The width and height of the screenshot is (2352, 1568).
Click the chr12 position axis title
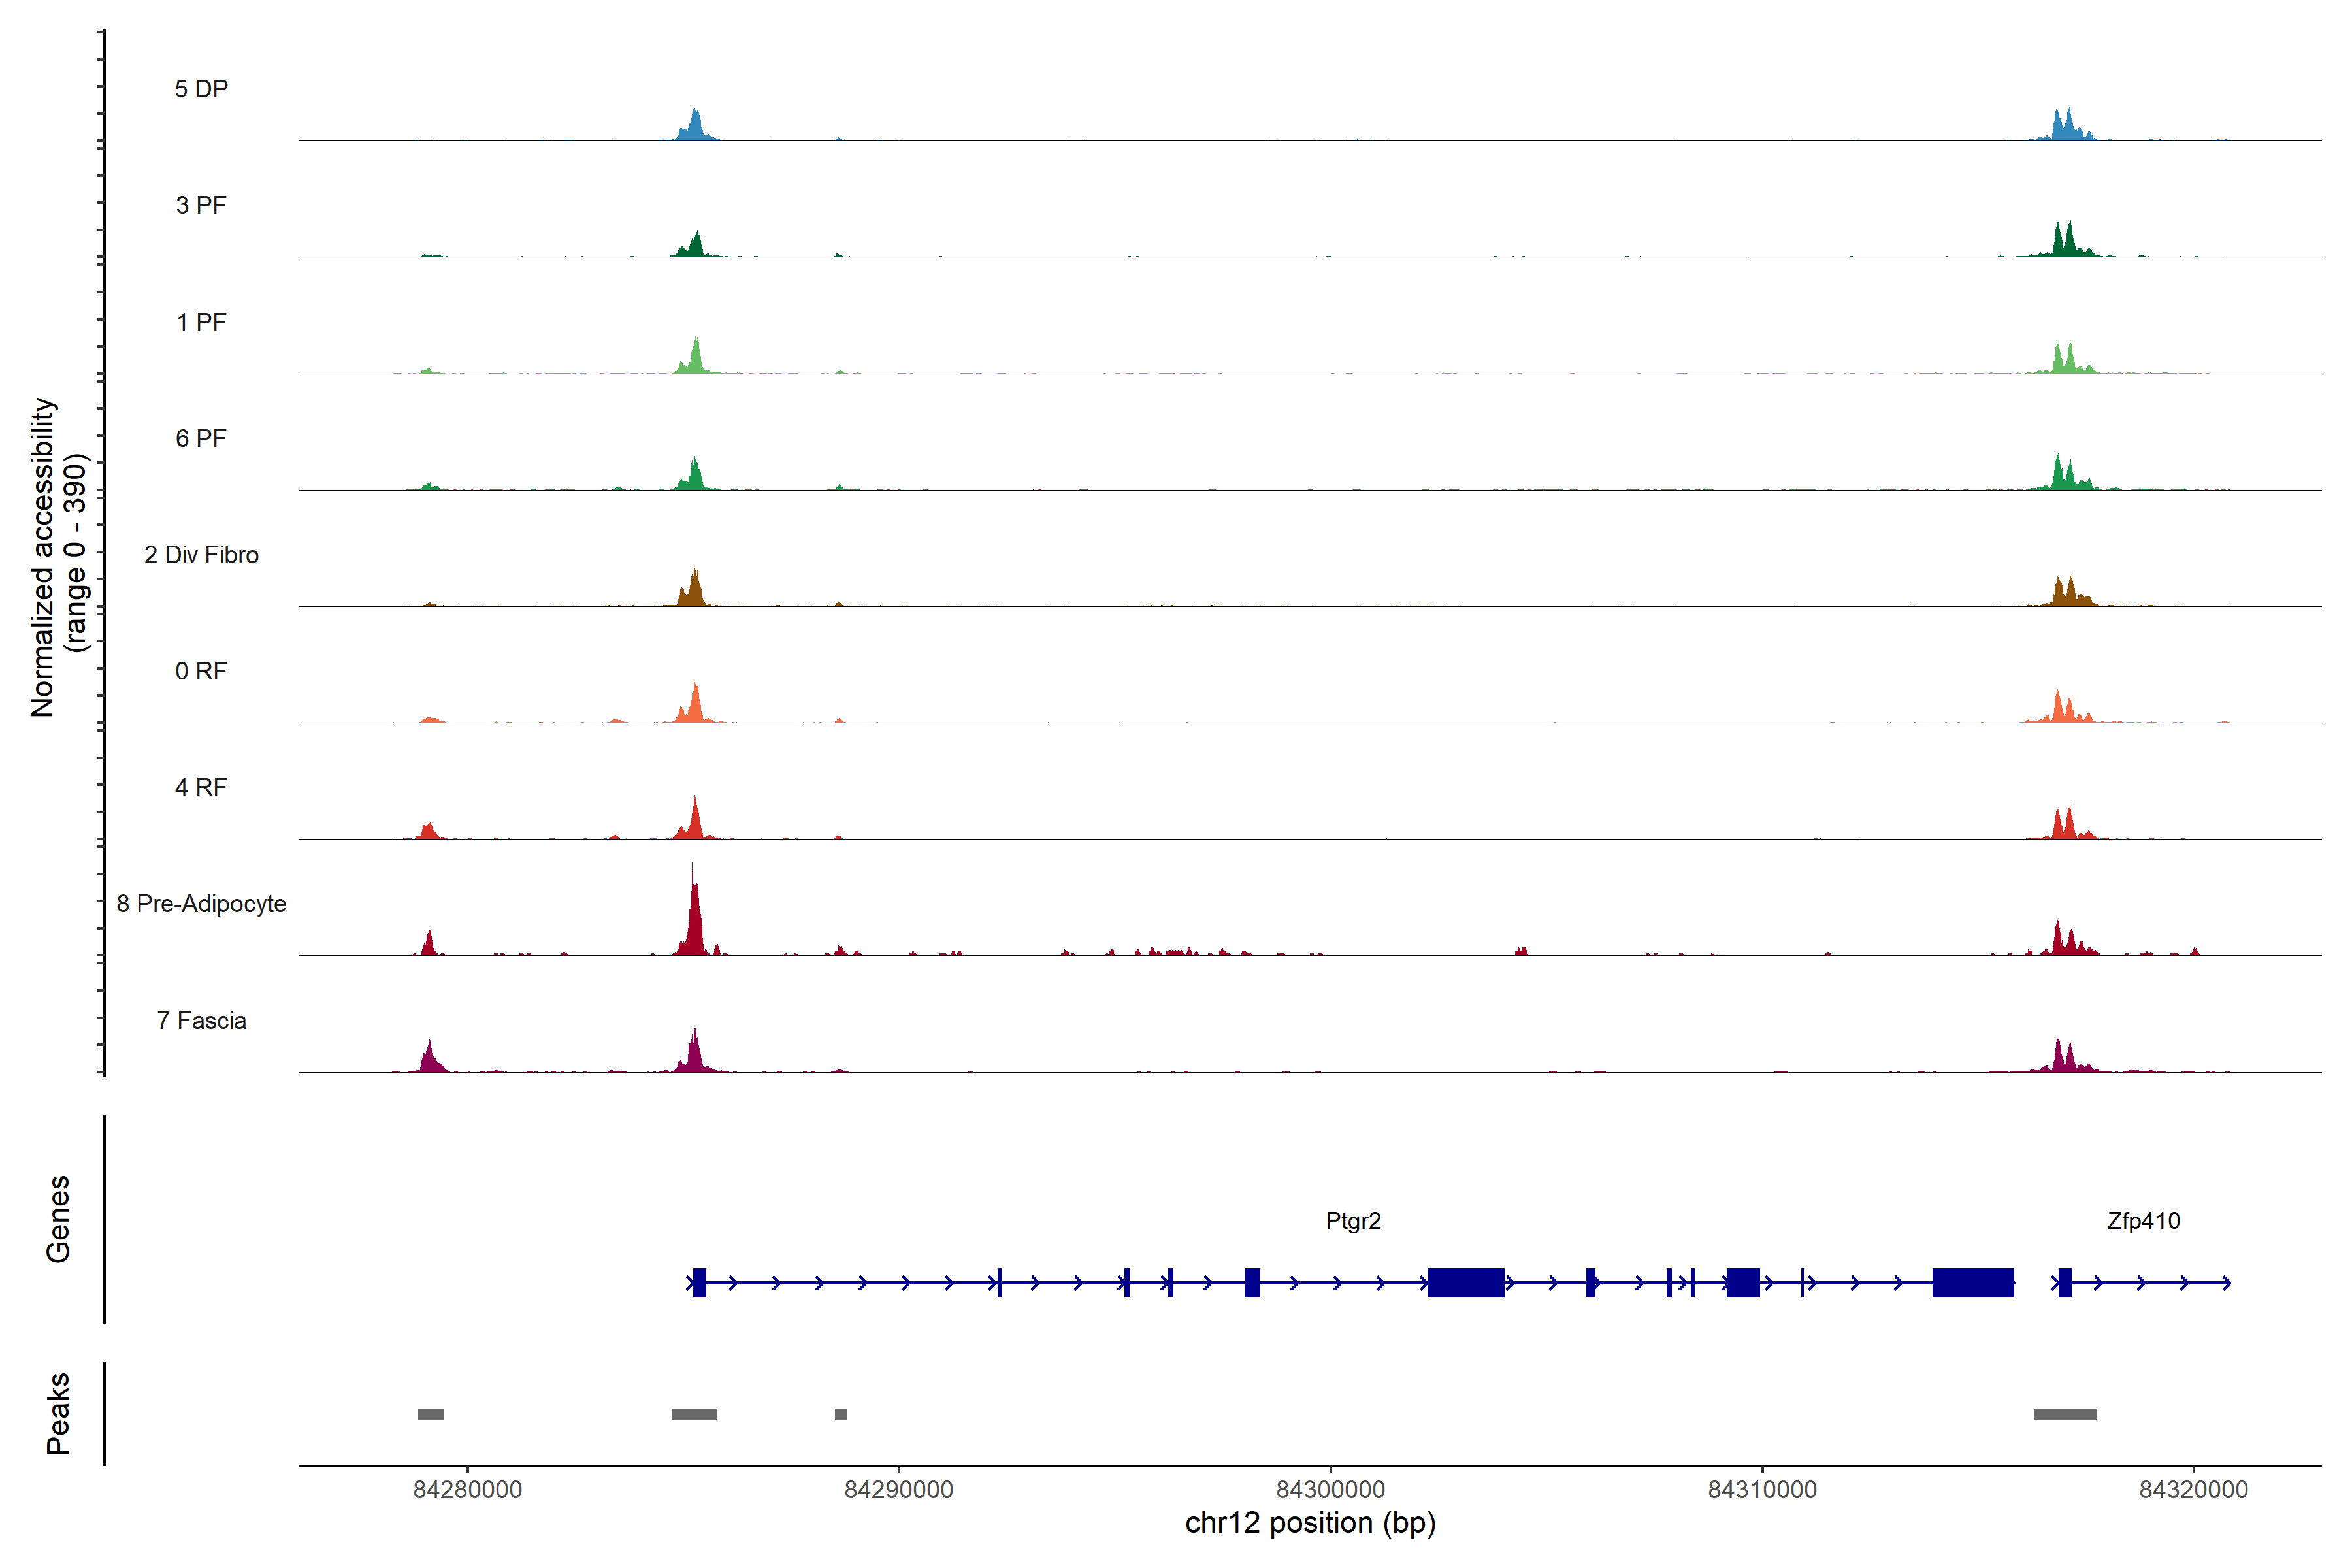pos(1310,1523)
